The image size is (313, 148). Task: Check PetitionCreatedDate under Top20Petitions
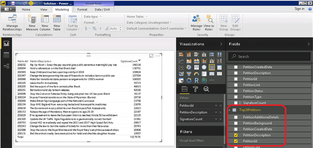236,129
